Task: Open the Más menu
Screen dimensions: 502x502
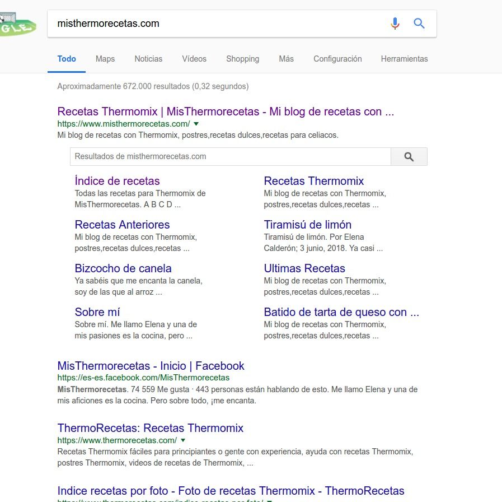Action: point(286,59)
